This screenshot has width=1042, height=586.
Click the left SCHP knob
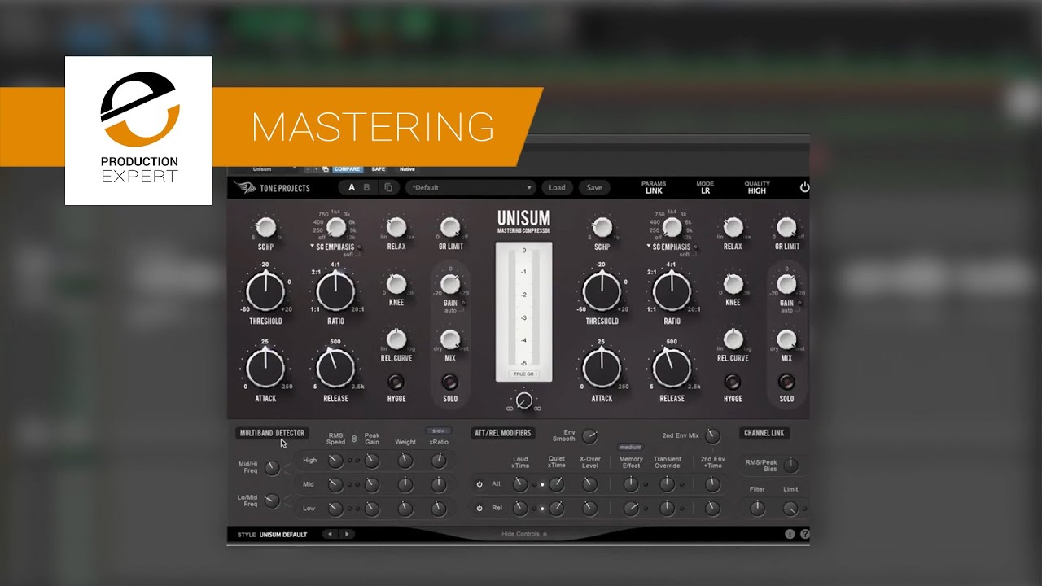[x=265, y=227]
